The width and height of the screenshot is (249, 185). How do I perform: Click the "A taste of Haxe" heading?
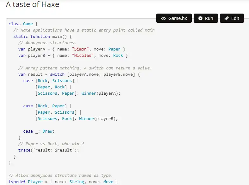pos(32,5)
